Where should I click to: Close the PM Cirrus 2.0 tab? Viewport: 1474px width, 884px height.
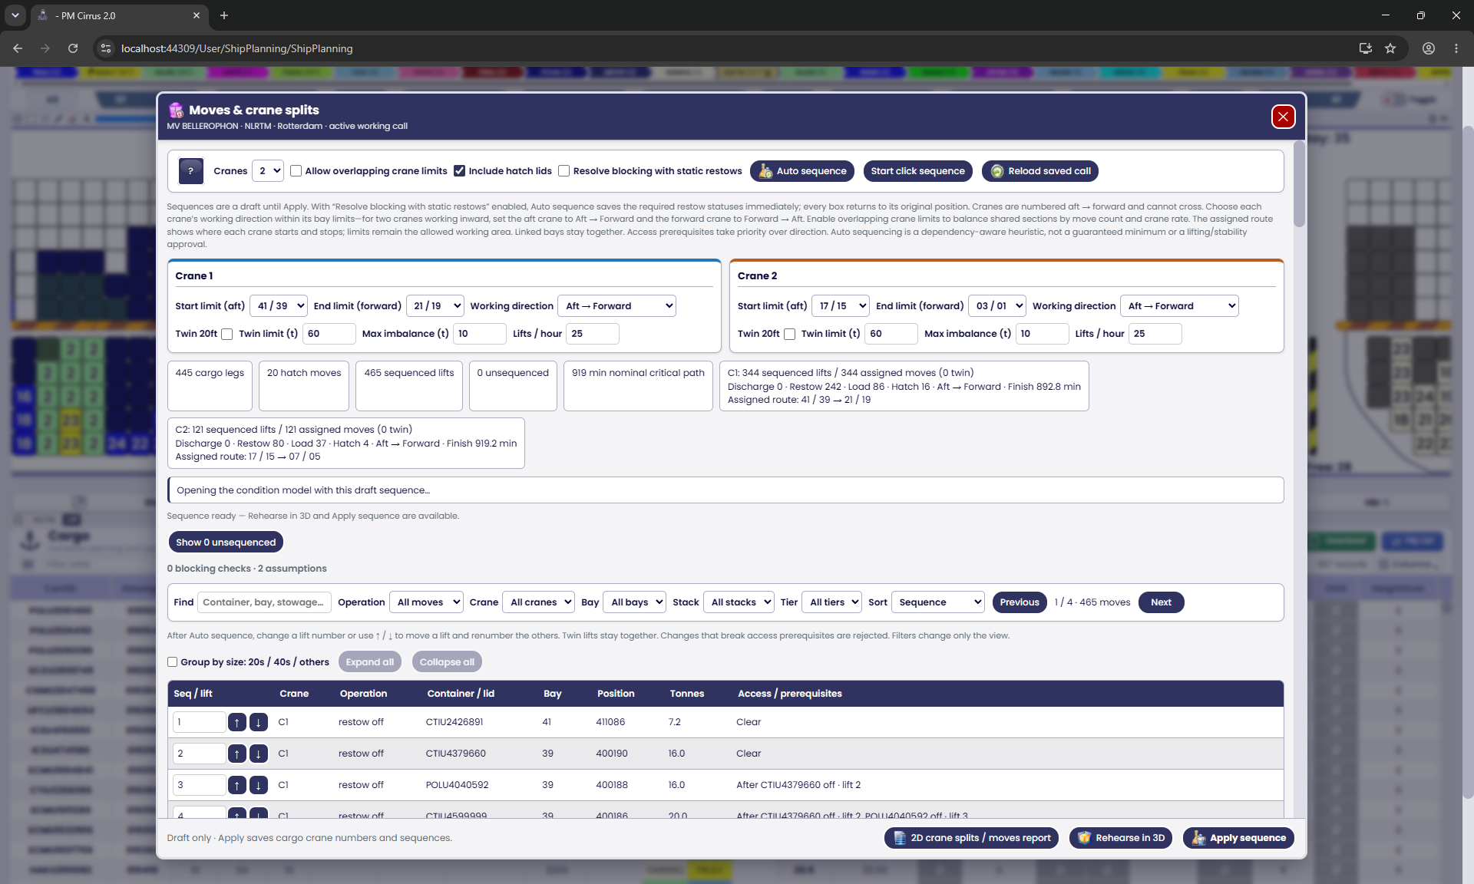(x=197, y=15)
